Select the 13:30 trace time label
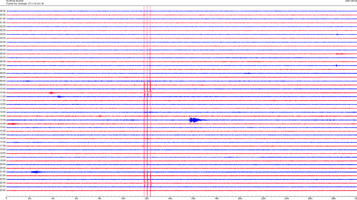The width and height of the screenshot is (357, 200). [x=3, y=116]
